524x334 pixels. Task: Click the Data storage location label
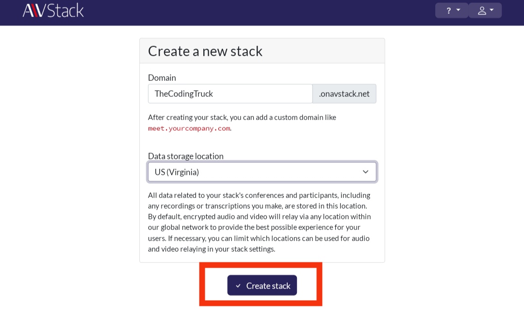[185, 156]
